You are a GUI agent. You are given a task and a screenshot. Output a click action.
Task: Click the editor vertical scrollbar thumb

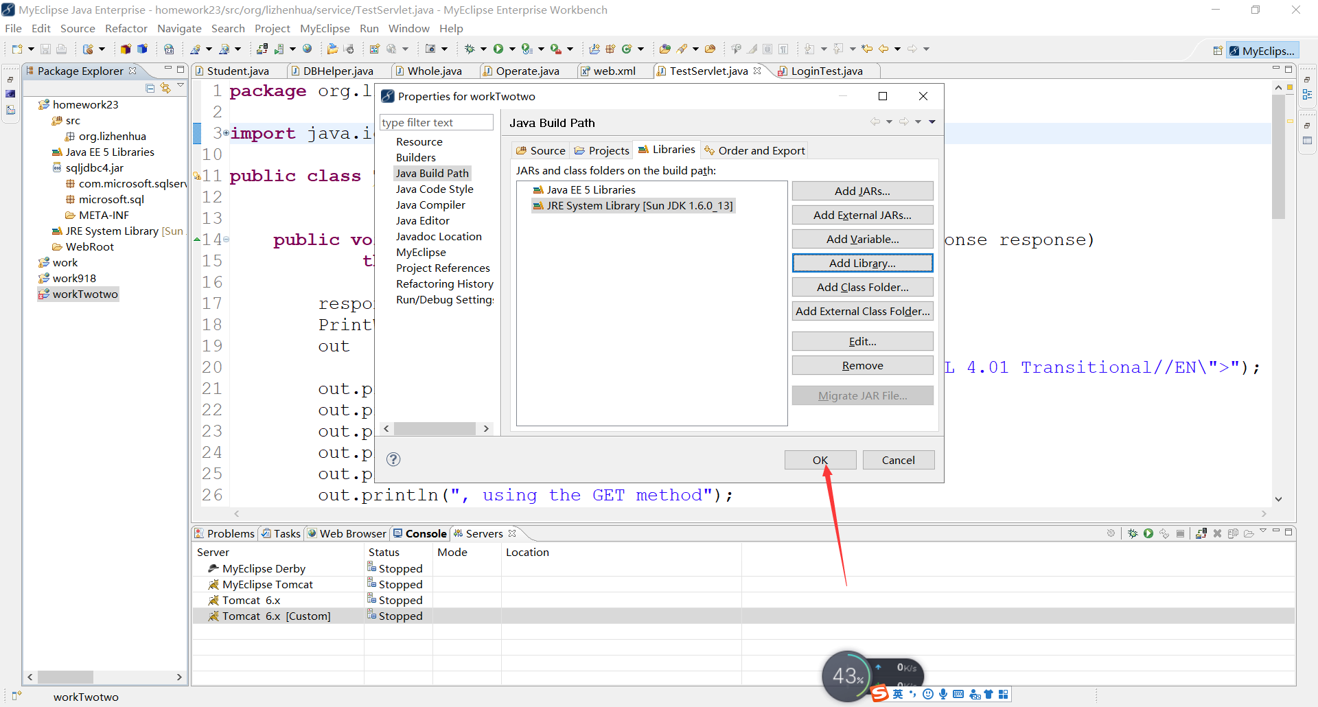(x=1277, y=157)
